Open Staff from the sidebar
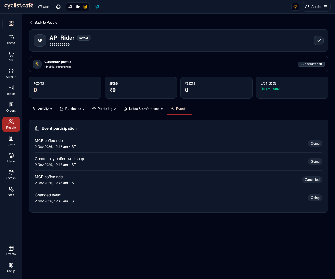 11,192
